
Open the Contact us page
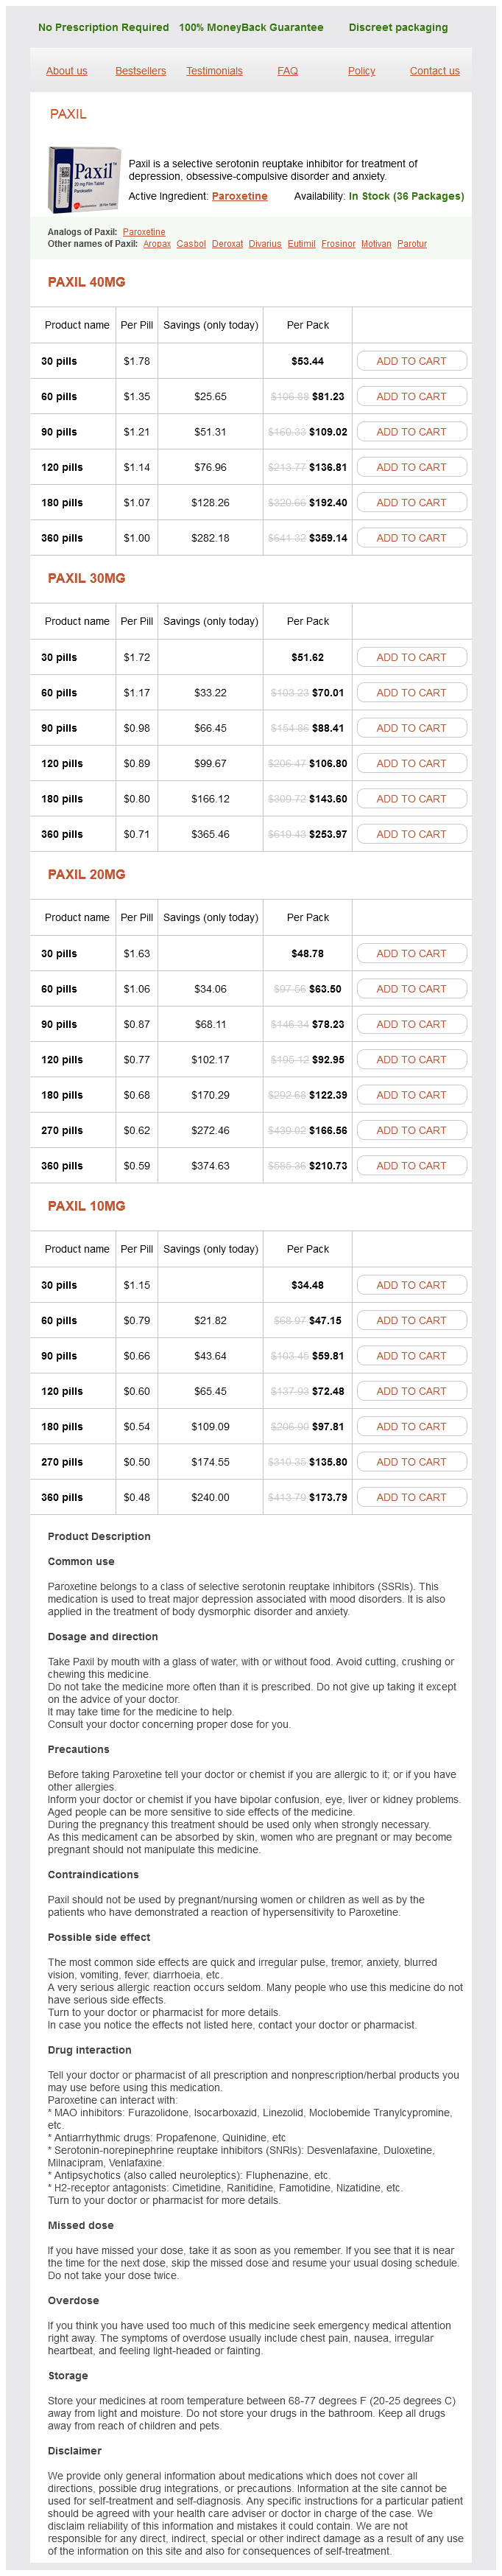coord(434,71)
